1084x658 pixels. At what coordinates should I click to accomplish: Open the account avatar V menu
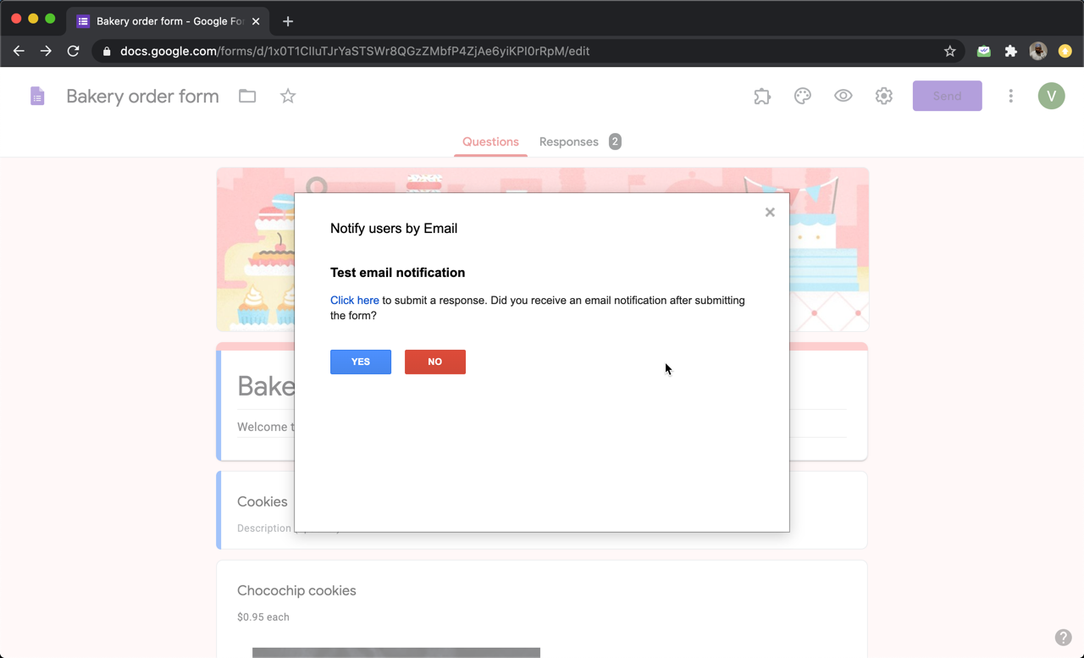pyautogui.click(x=1051, y=96)
